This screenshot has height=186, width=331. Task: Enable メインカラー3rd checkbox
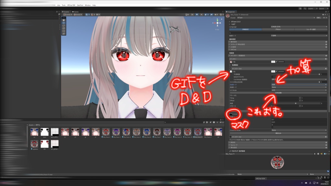tap(230, 137)
